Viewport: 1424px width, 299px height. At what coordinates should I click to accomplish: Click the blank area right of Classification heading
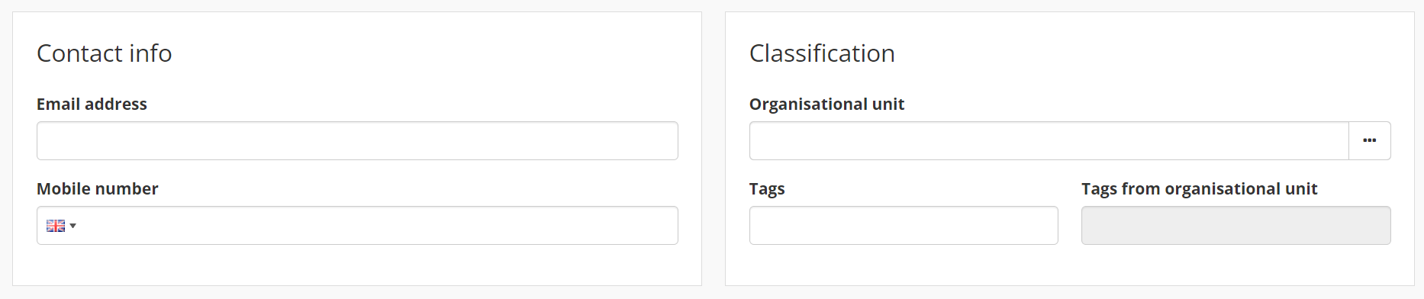(1145, 53)
